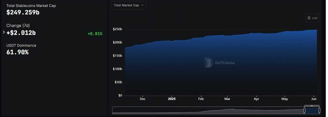Click the $250b label on the y-axis
Screen dimensions: 328x117
click(x=117, y=29)
